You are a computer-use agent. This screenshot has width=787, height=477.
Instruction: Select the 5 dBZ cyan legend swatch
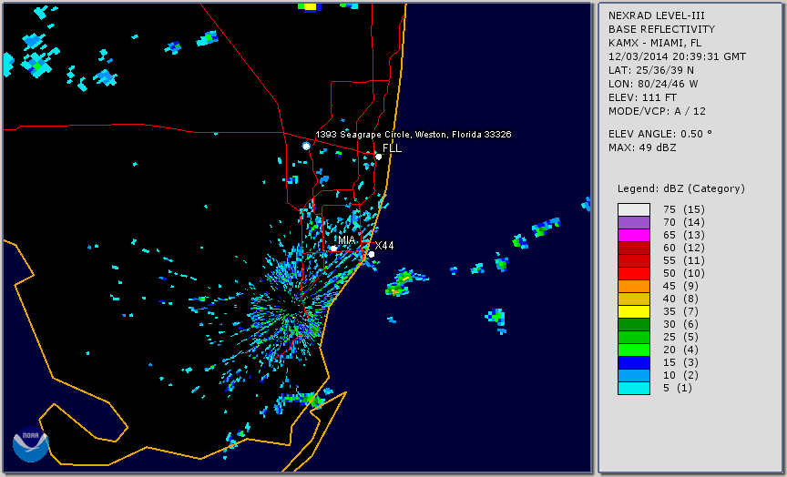pos(634,388)
